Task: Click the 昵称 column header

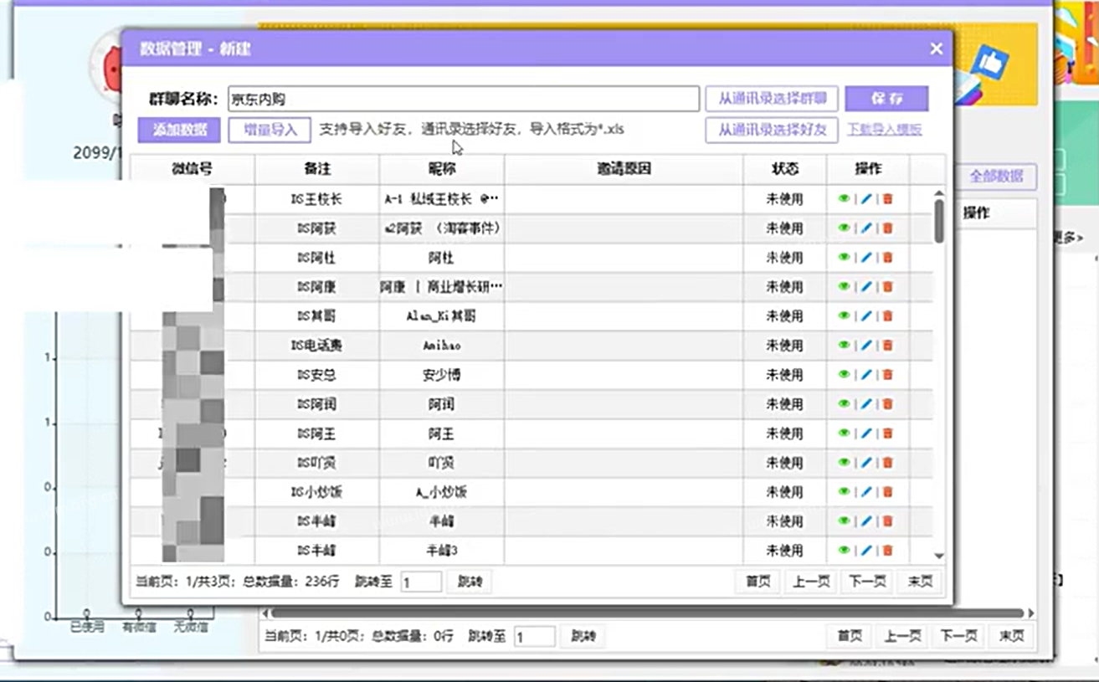Action: point(441,169)
